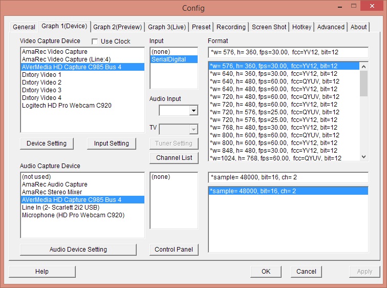This screenshot has width=387, height=288.
Task: Select format w=800 h=600 YV12
Action: [x=284, y=142]
